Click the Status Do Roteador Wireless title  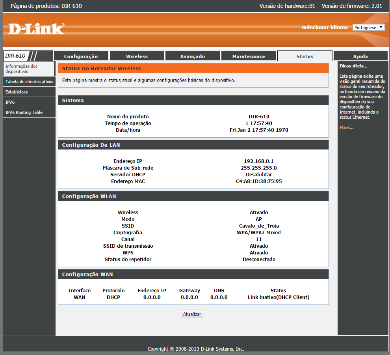coord(102,69)
